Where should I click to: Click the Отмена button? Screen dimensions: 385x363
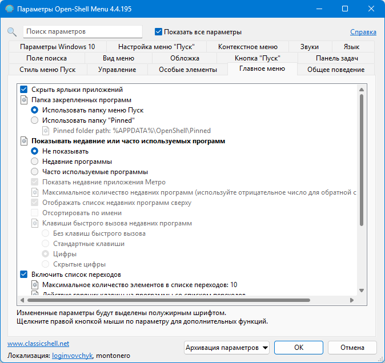[352, 348]
